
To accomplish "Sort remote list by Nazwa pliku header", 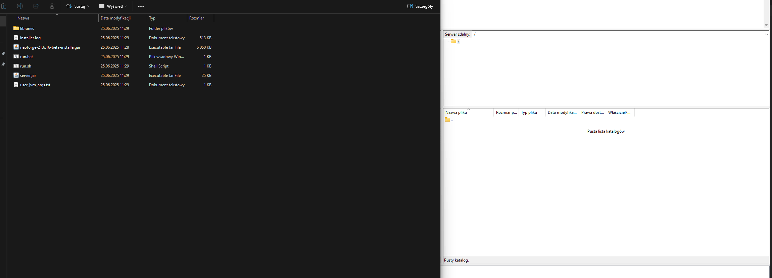I will tap(456, 112).
